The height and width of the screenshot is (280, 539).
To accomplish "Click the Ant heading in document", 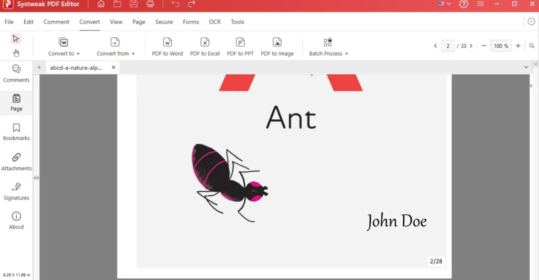I will (291, 117).
